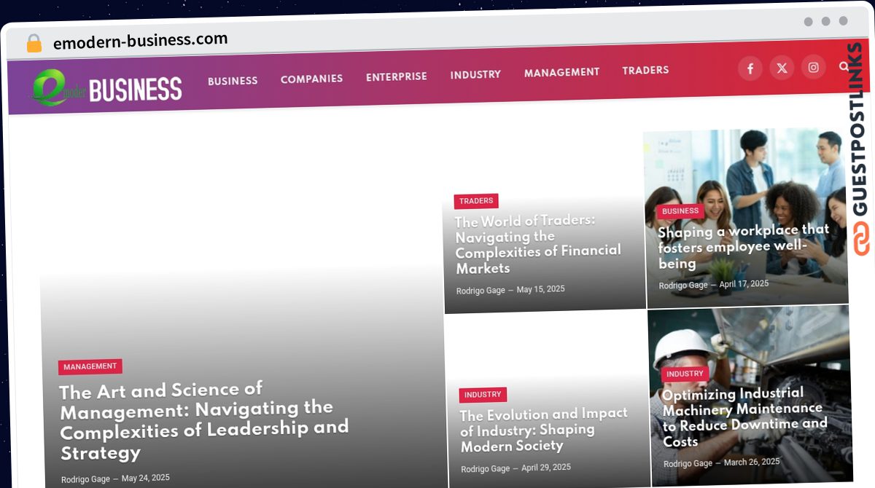Click the April 29, 2025 date

click(546, 468)
